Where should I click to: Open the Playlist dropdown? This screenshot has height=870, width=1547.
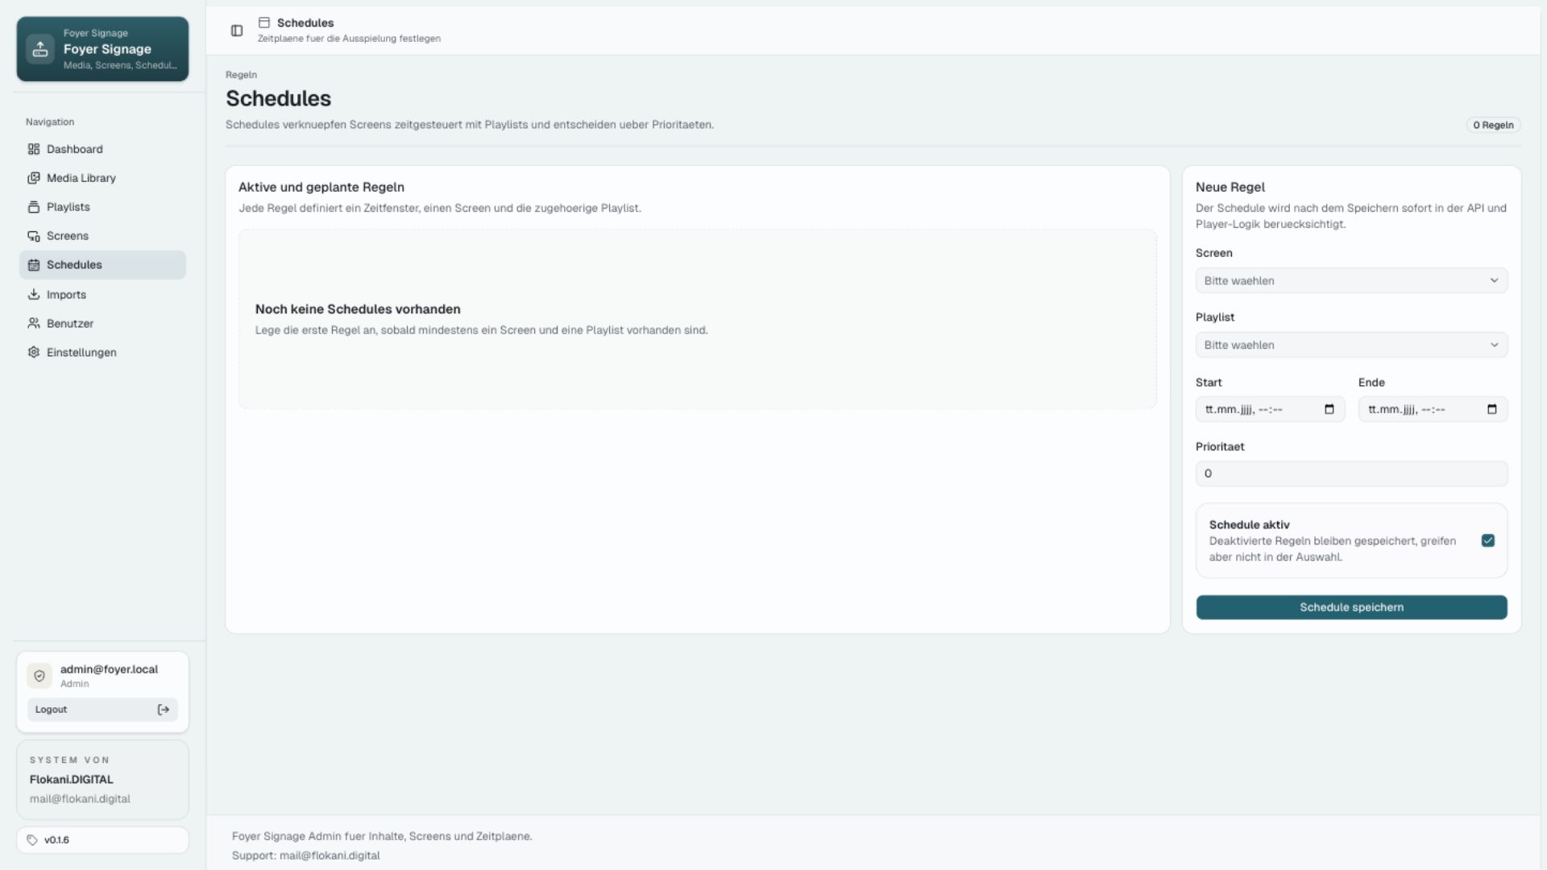[1351, 345]
